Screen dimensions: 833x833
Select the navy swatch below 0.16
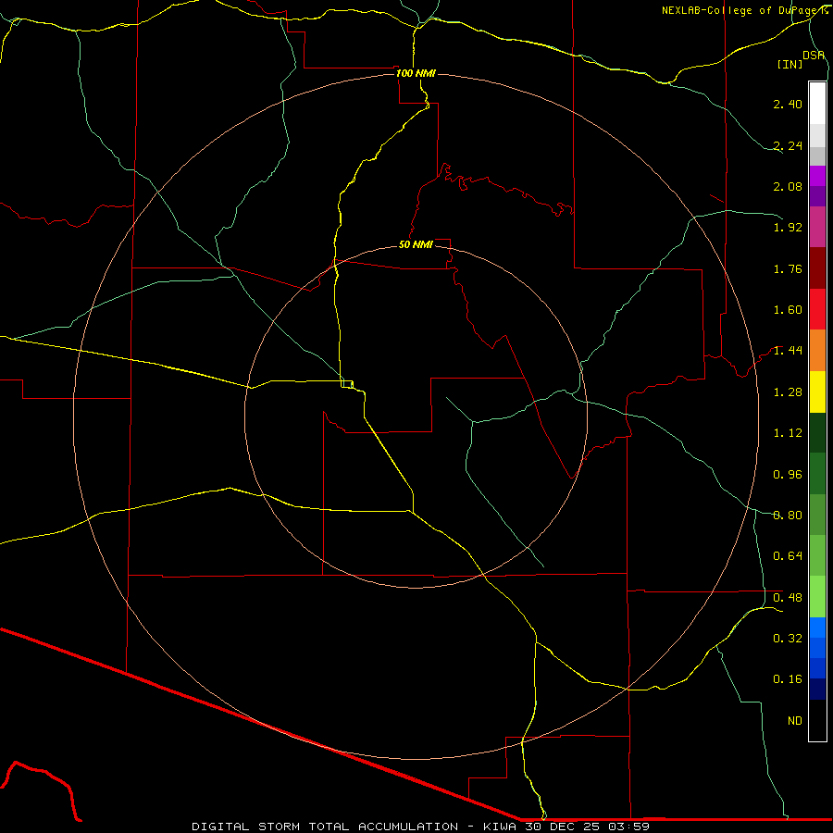pos(817,690)
